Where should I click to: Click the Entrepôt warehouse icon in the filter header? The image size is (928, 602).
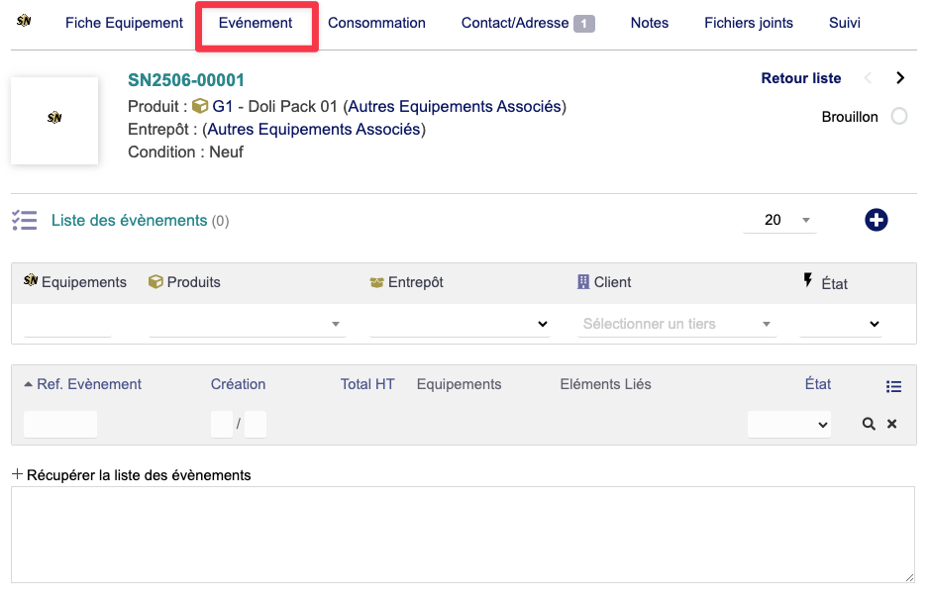pos(377,282)
